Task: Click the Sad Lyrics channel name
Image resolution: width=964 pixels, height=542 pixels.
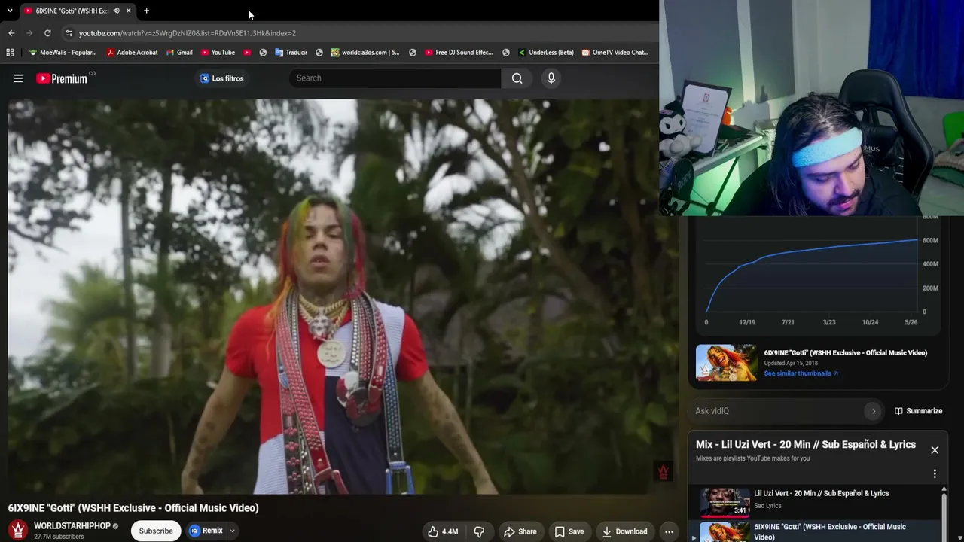Action: tap(767, 506)
